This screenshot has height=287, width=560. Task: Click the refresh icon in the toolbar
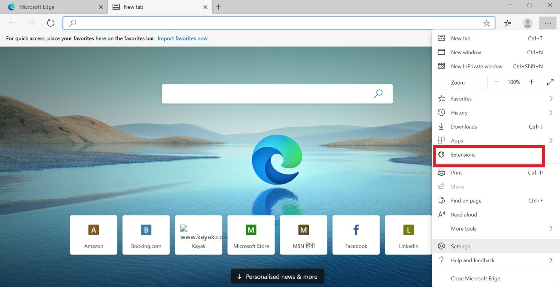(50, 23)
